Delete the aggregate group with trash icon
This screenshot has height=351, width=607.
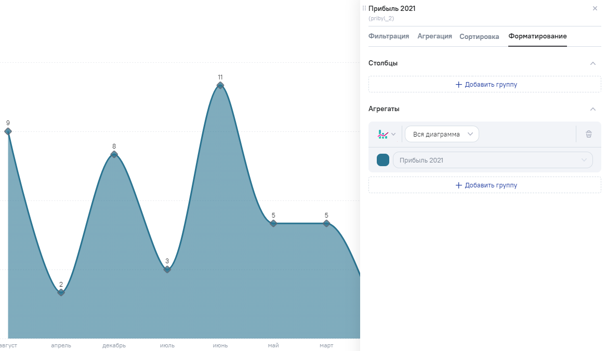click(588, 134)
